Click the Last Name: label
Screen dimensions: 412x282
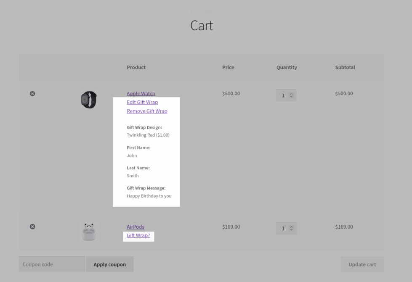click(138, 168)
